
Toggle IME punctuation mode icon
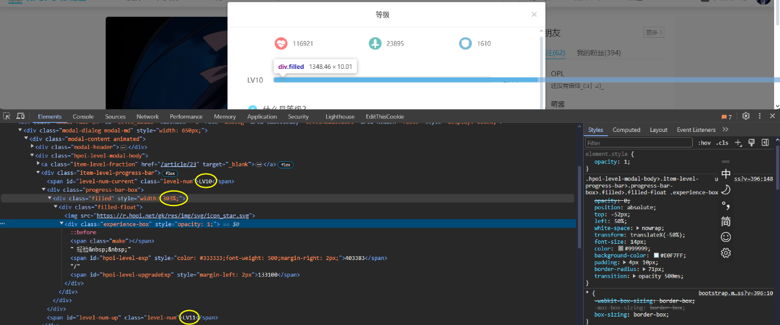[726, 205]
